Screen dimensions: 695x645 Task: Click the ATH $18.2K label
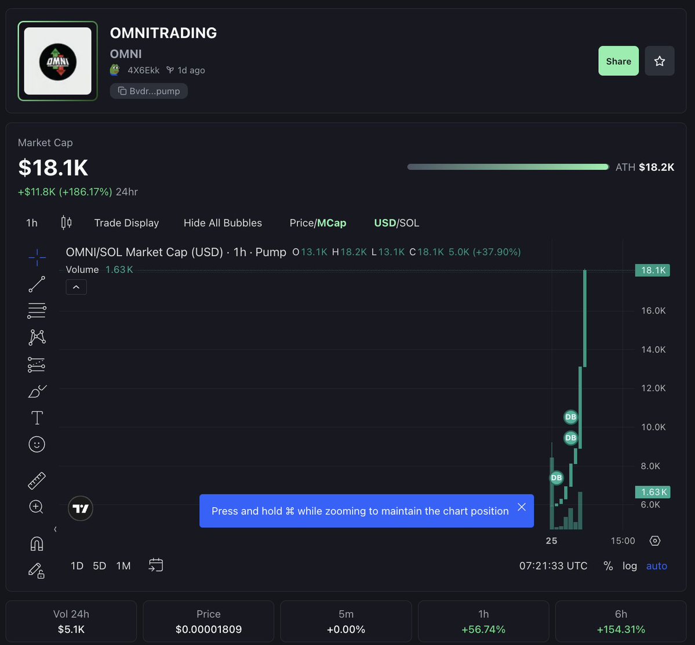[645, 167]
